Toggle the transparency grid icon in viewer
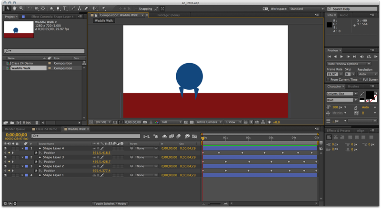 pyautogui.click(x=192, y=122)
